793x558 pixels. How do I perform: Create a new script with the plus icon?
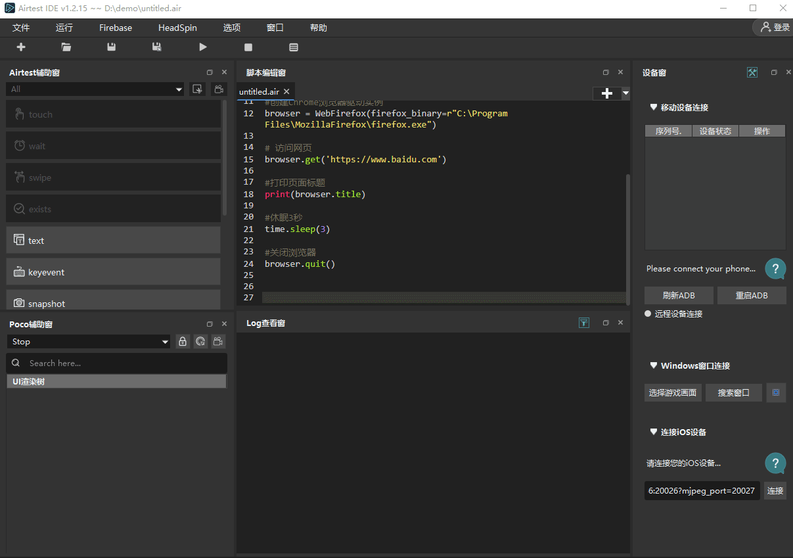click(21, 47)
